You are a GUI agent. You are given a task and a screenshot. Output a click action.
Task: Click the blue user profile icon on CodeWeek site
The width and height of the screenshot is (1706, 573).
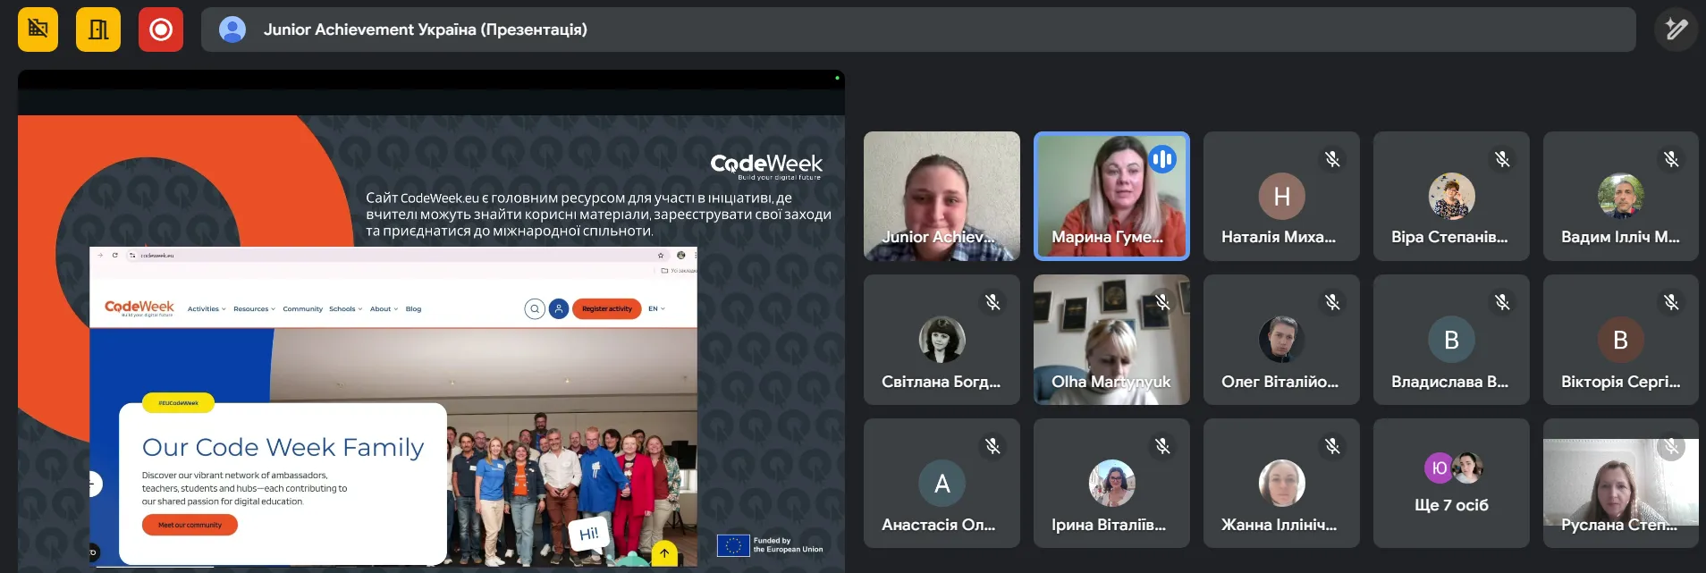click(x=559, y=309)
